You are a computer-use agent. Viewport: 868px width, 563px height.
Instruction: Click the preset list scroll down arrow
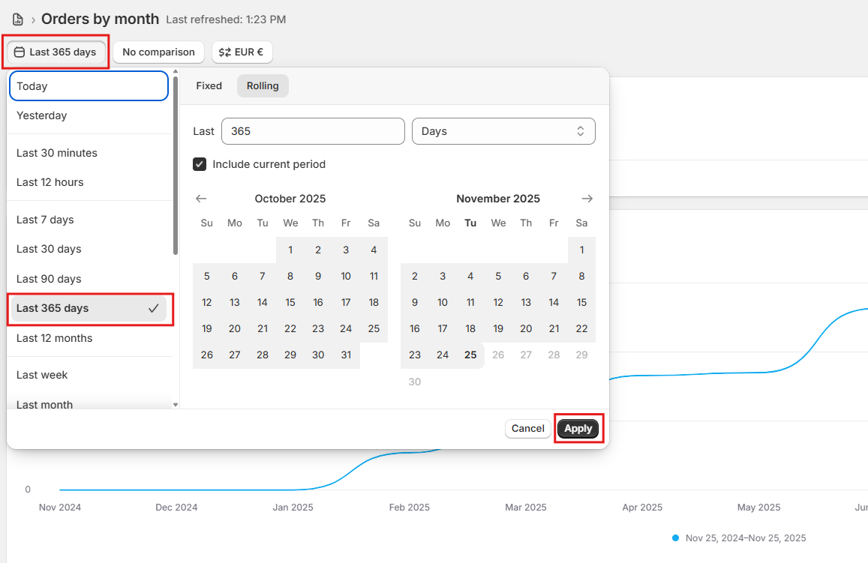click(176, 405)
